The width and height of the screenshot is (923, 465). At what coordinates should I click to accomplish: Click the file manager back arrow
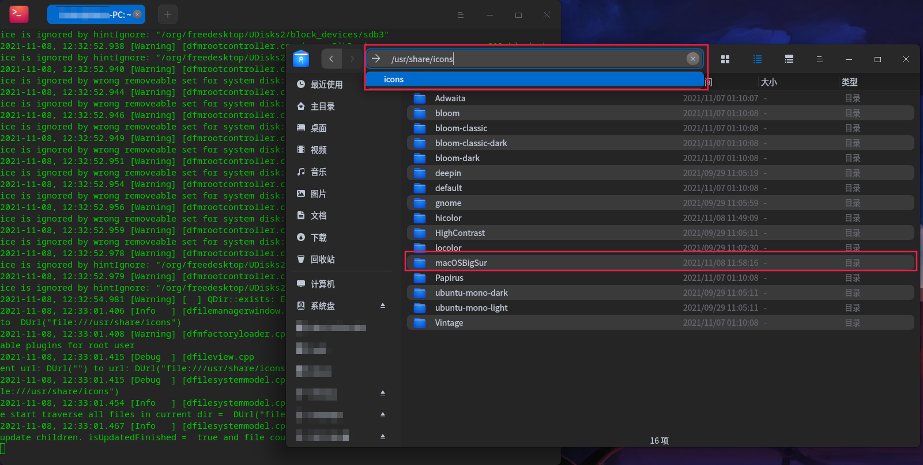(331, 59)
